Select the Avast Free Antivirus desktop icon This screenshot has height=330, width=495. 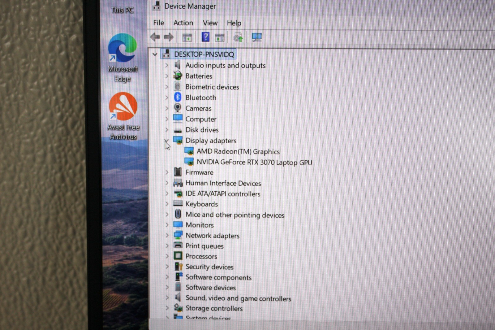(x=123, y=106)
